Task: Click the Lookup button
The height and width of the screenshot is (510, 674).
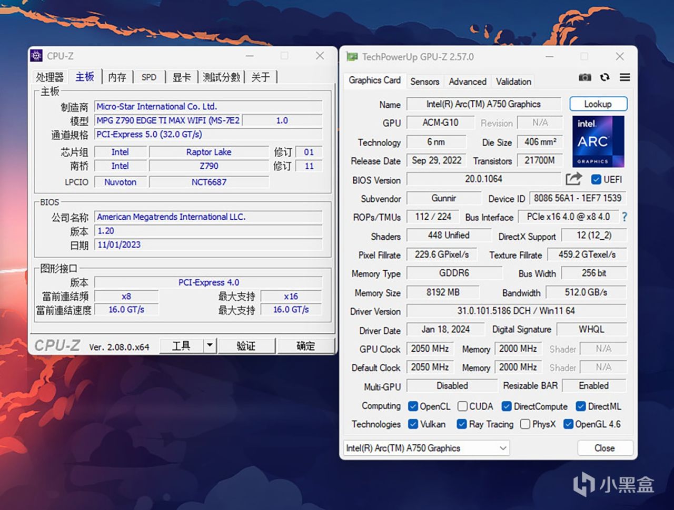Action: (x=598, y=104)
